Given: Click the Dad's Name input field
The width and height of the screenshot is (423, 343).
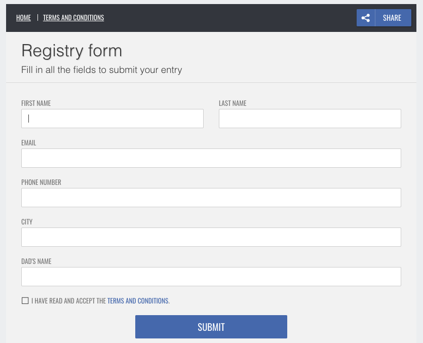Looking at the screenshot, I should point(211,277).
